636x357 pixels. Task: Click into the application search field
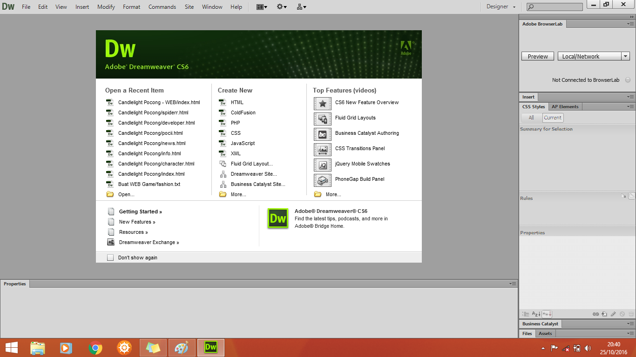pyautogui.click(x=555, y=7)
